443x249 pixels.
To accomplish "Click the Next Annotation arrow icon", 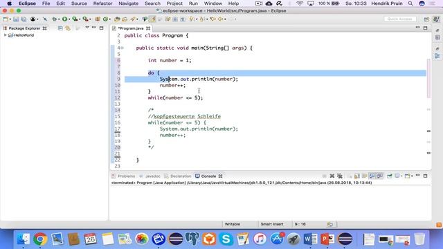I will pos(191,19).
